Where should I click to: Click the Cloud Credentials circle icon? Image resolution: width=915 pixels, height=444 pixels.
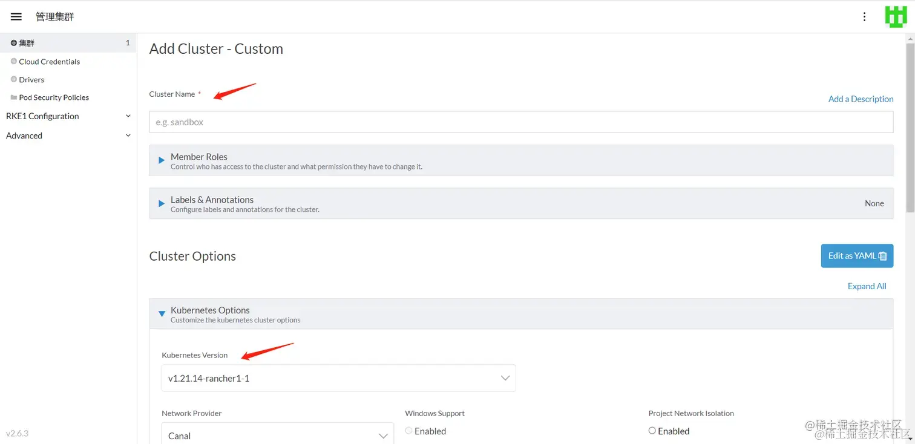coord(14,61)
